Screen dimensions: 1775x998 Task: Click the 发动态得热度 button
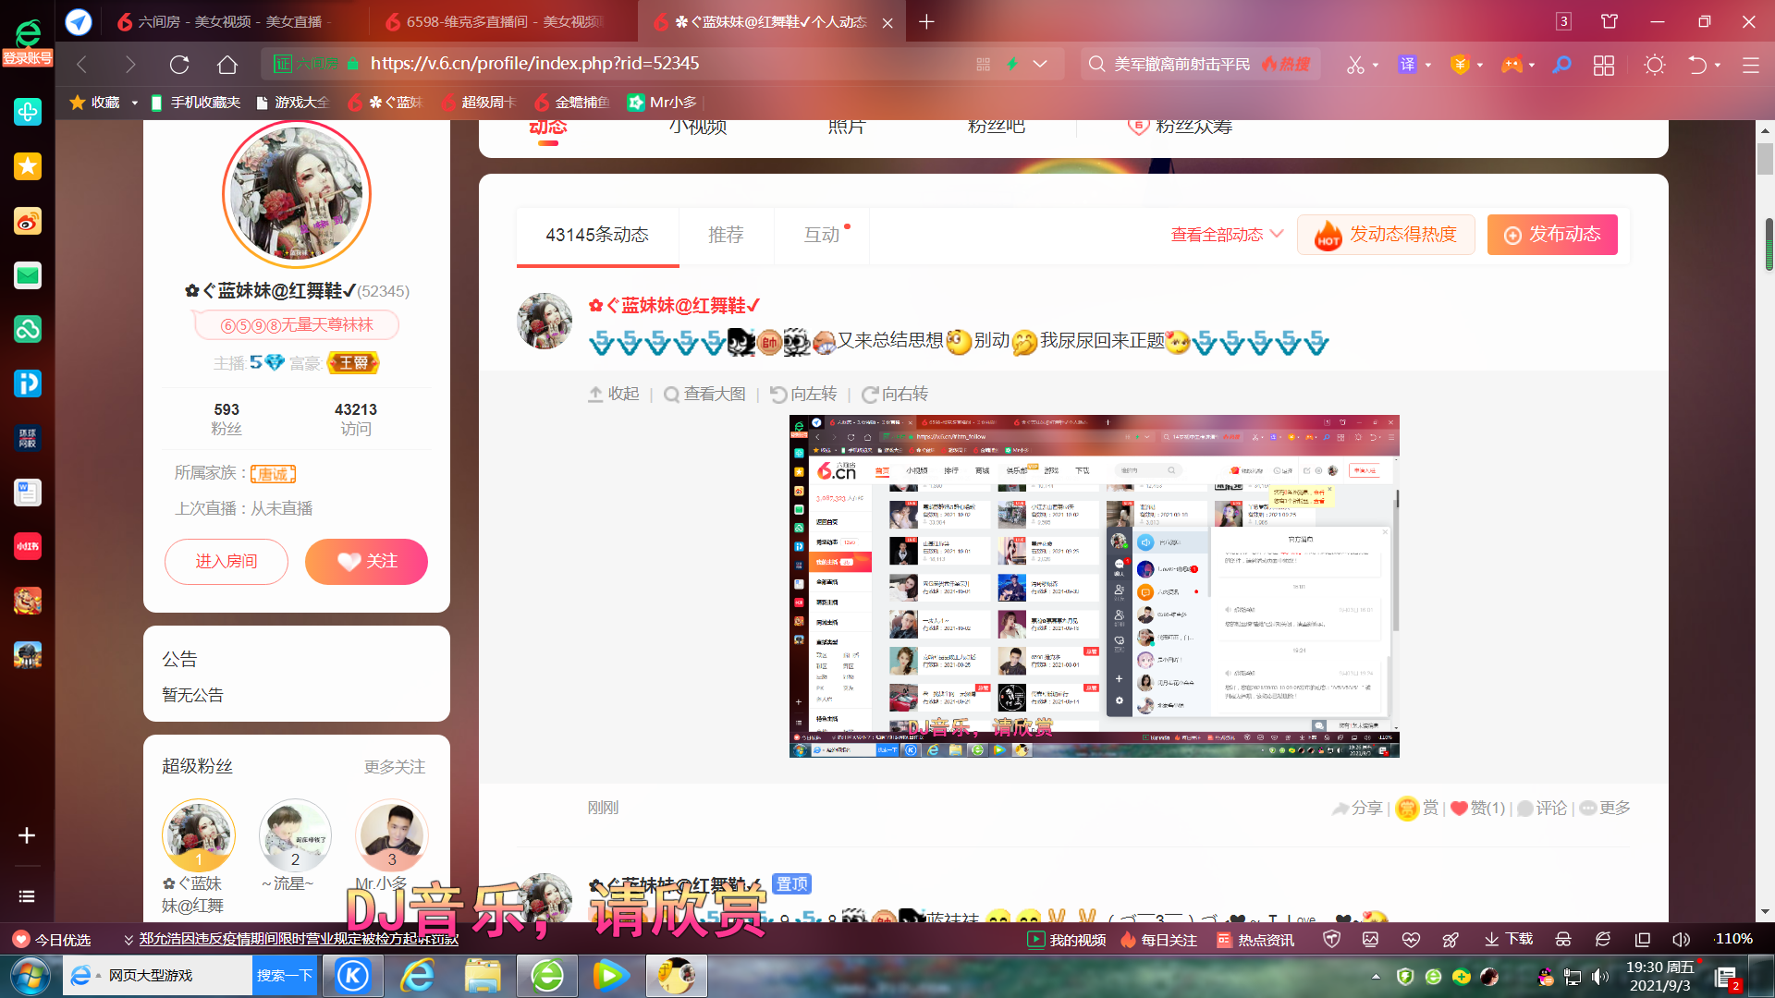[x=1386, y=235]
